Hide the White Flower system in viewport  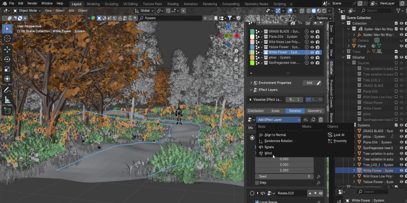(312, 52)
